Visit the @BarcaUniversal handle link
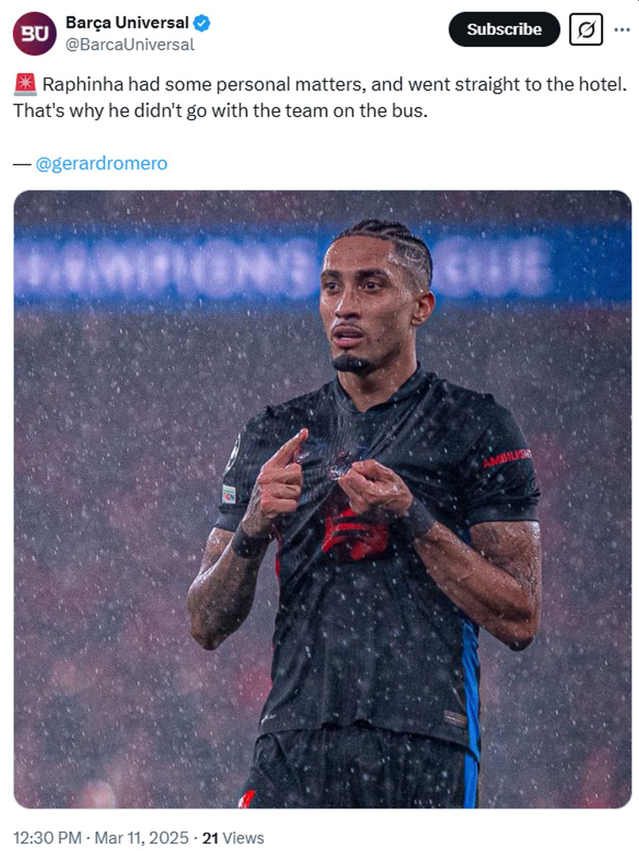639x851 pixels. coord(129,45)
